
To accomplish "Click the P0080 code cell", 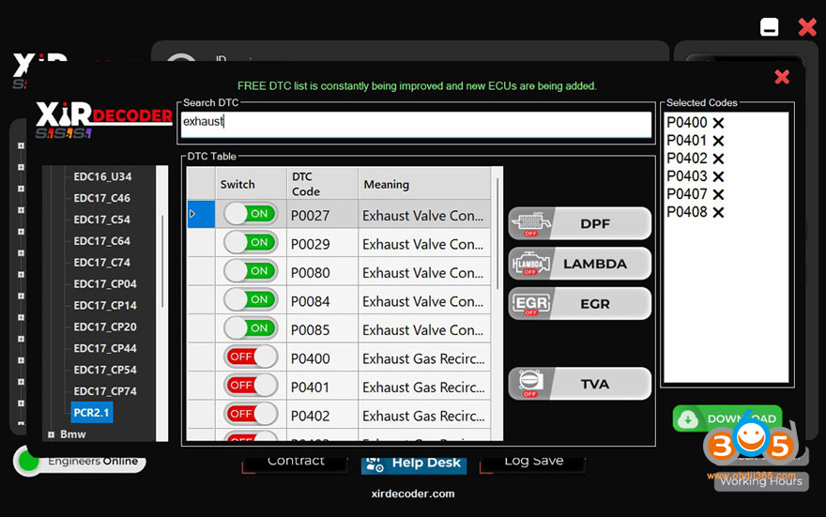I will (322, 273).
